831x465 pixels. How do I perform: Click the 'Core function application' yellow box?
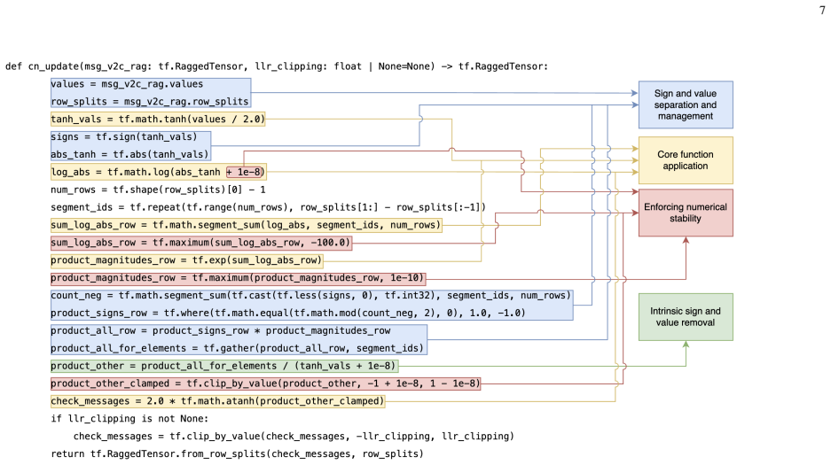[x=686, y=160]
